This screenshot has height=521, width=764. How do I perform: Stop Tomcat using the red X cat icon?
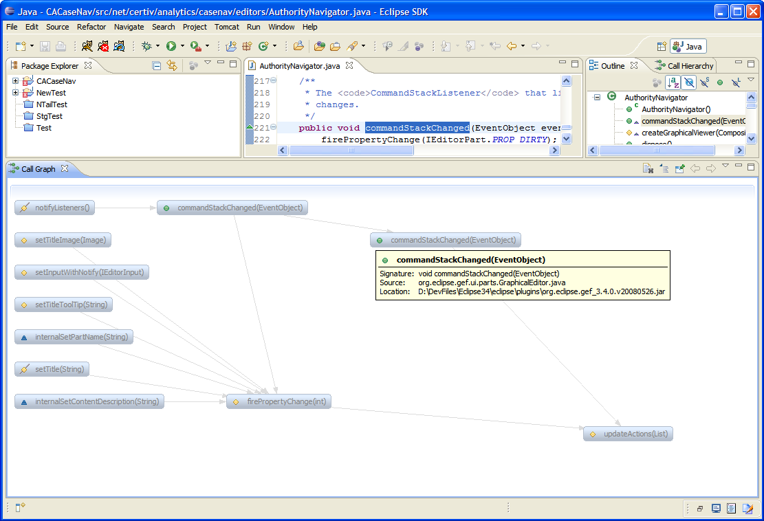coord(103,46)
